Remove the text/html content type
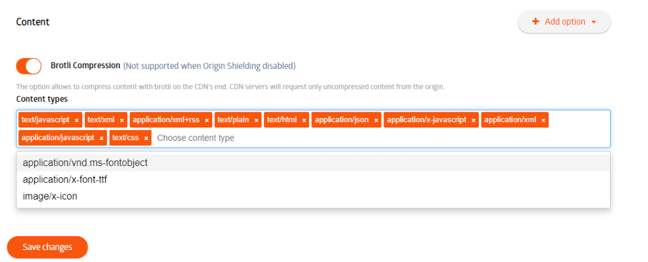This screenshot has height=262, width=648. coord(304,120)
